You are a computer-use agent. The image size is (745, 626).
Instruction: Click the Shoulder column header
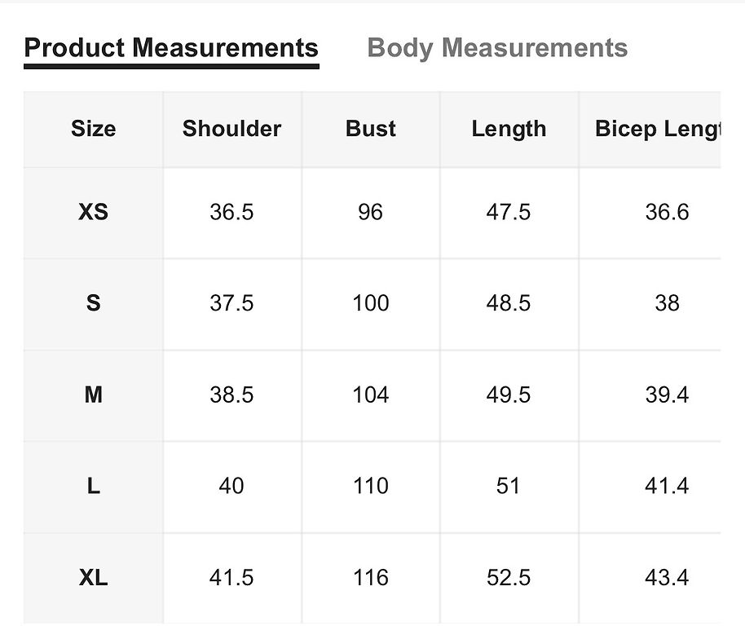click(x=231, y=129)
